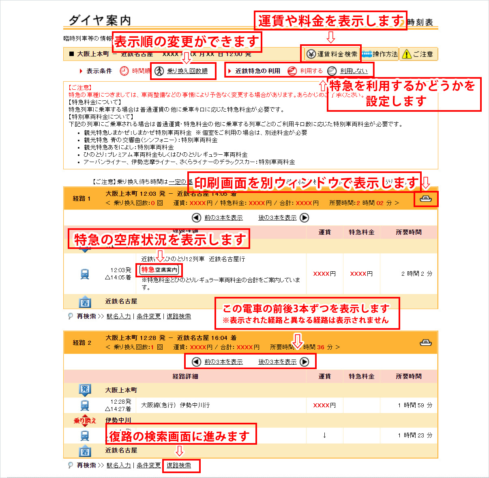The width and height of the screenshot is (489, 478).
Task: Sort results by 乗り換え回数順
Action: [x=187, y=71]
